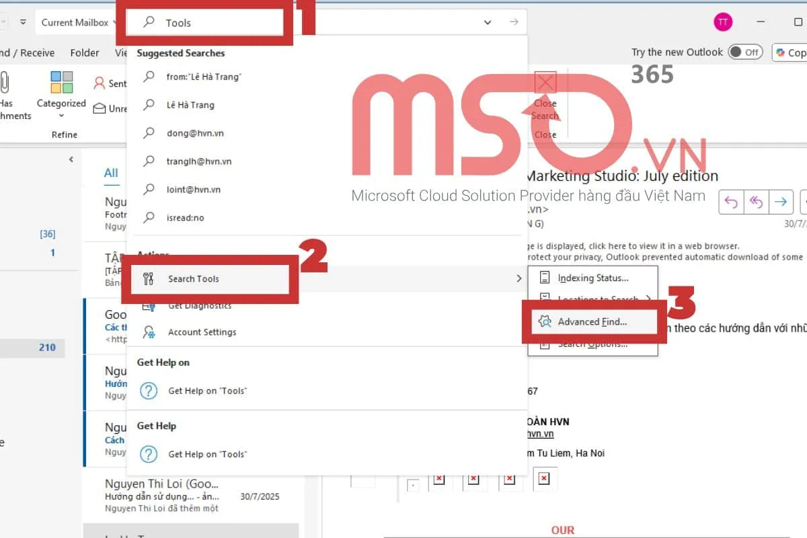Click the Reply All double-arrow icon

(x=755, y=202)
